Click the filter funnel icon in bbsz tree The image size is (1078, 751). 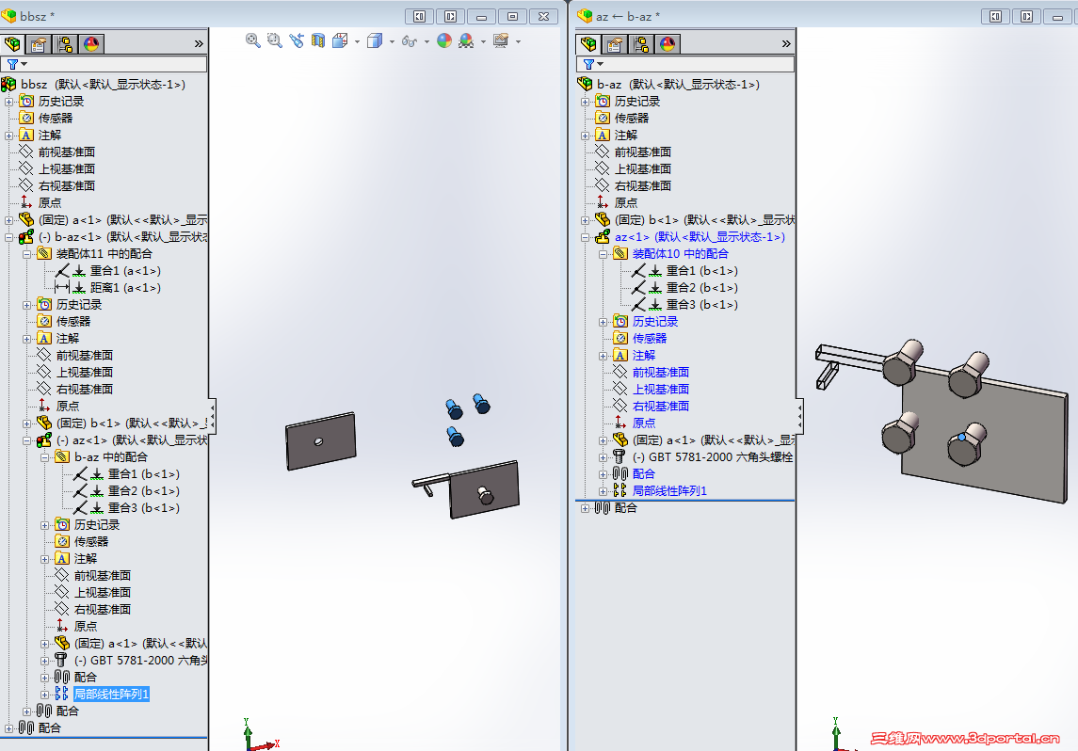click(x=12, y=64)
